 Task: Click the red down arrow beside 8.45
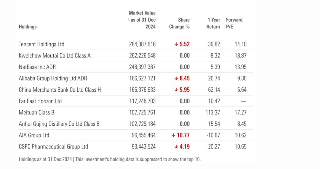tap(176, 79)
